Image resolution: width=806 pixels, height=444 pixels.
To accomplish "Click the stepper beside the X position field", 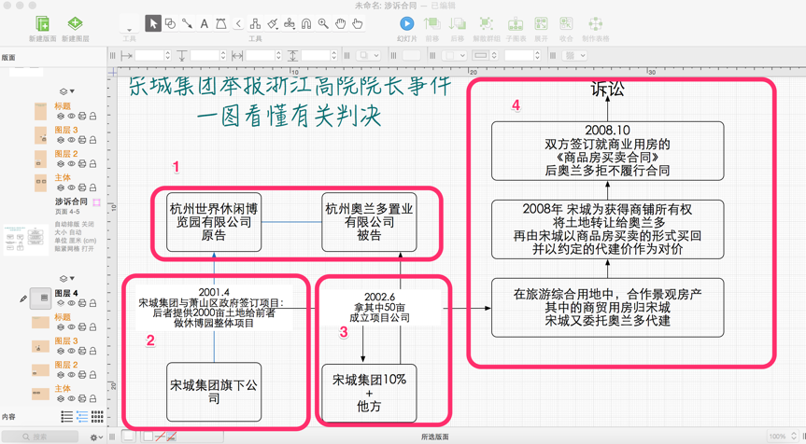I will click(167, 55).
